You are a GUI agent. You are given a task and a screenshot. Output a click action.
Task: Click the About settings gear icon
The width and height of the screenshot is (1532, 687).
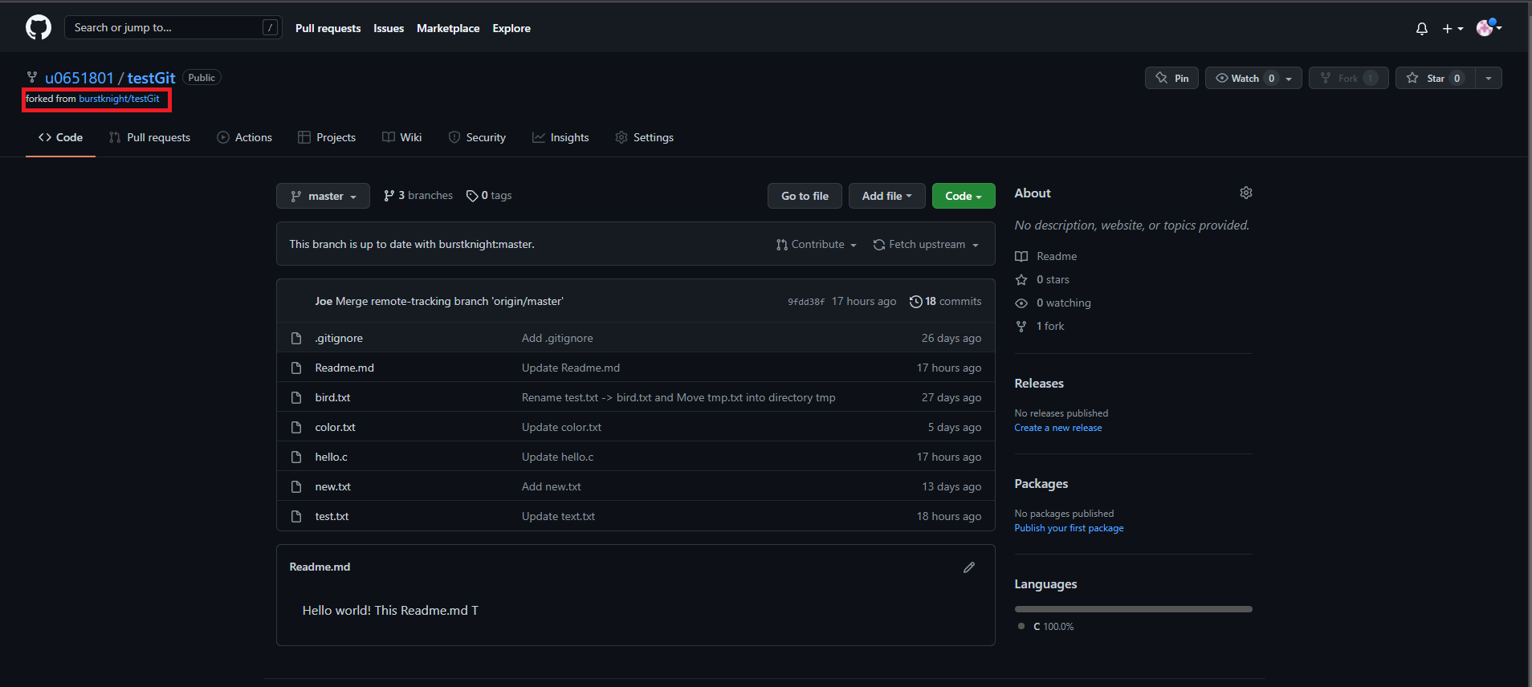pos(1246,193)
